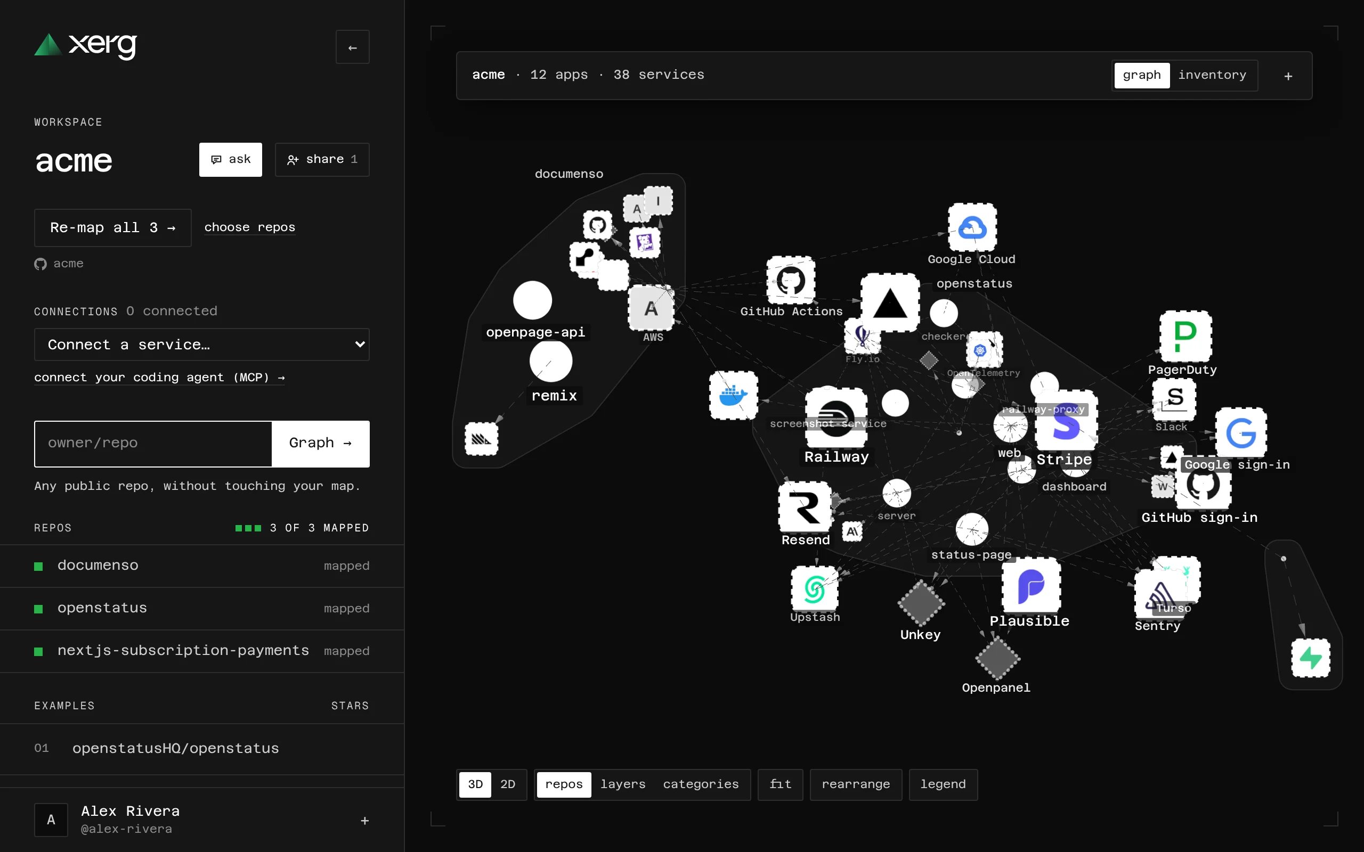This screenshot has height=852, width=1364.
Task: Select the remix app node
Action: pyautogui.click(x=551, y=361)
